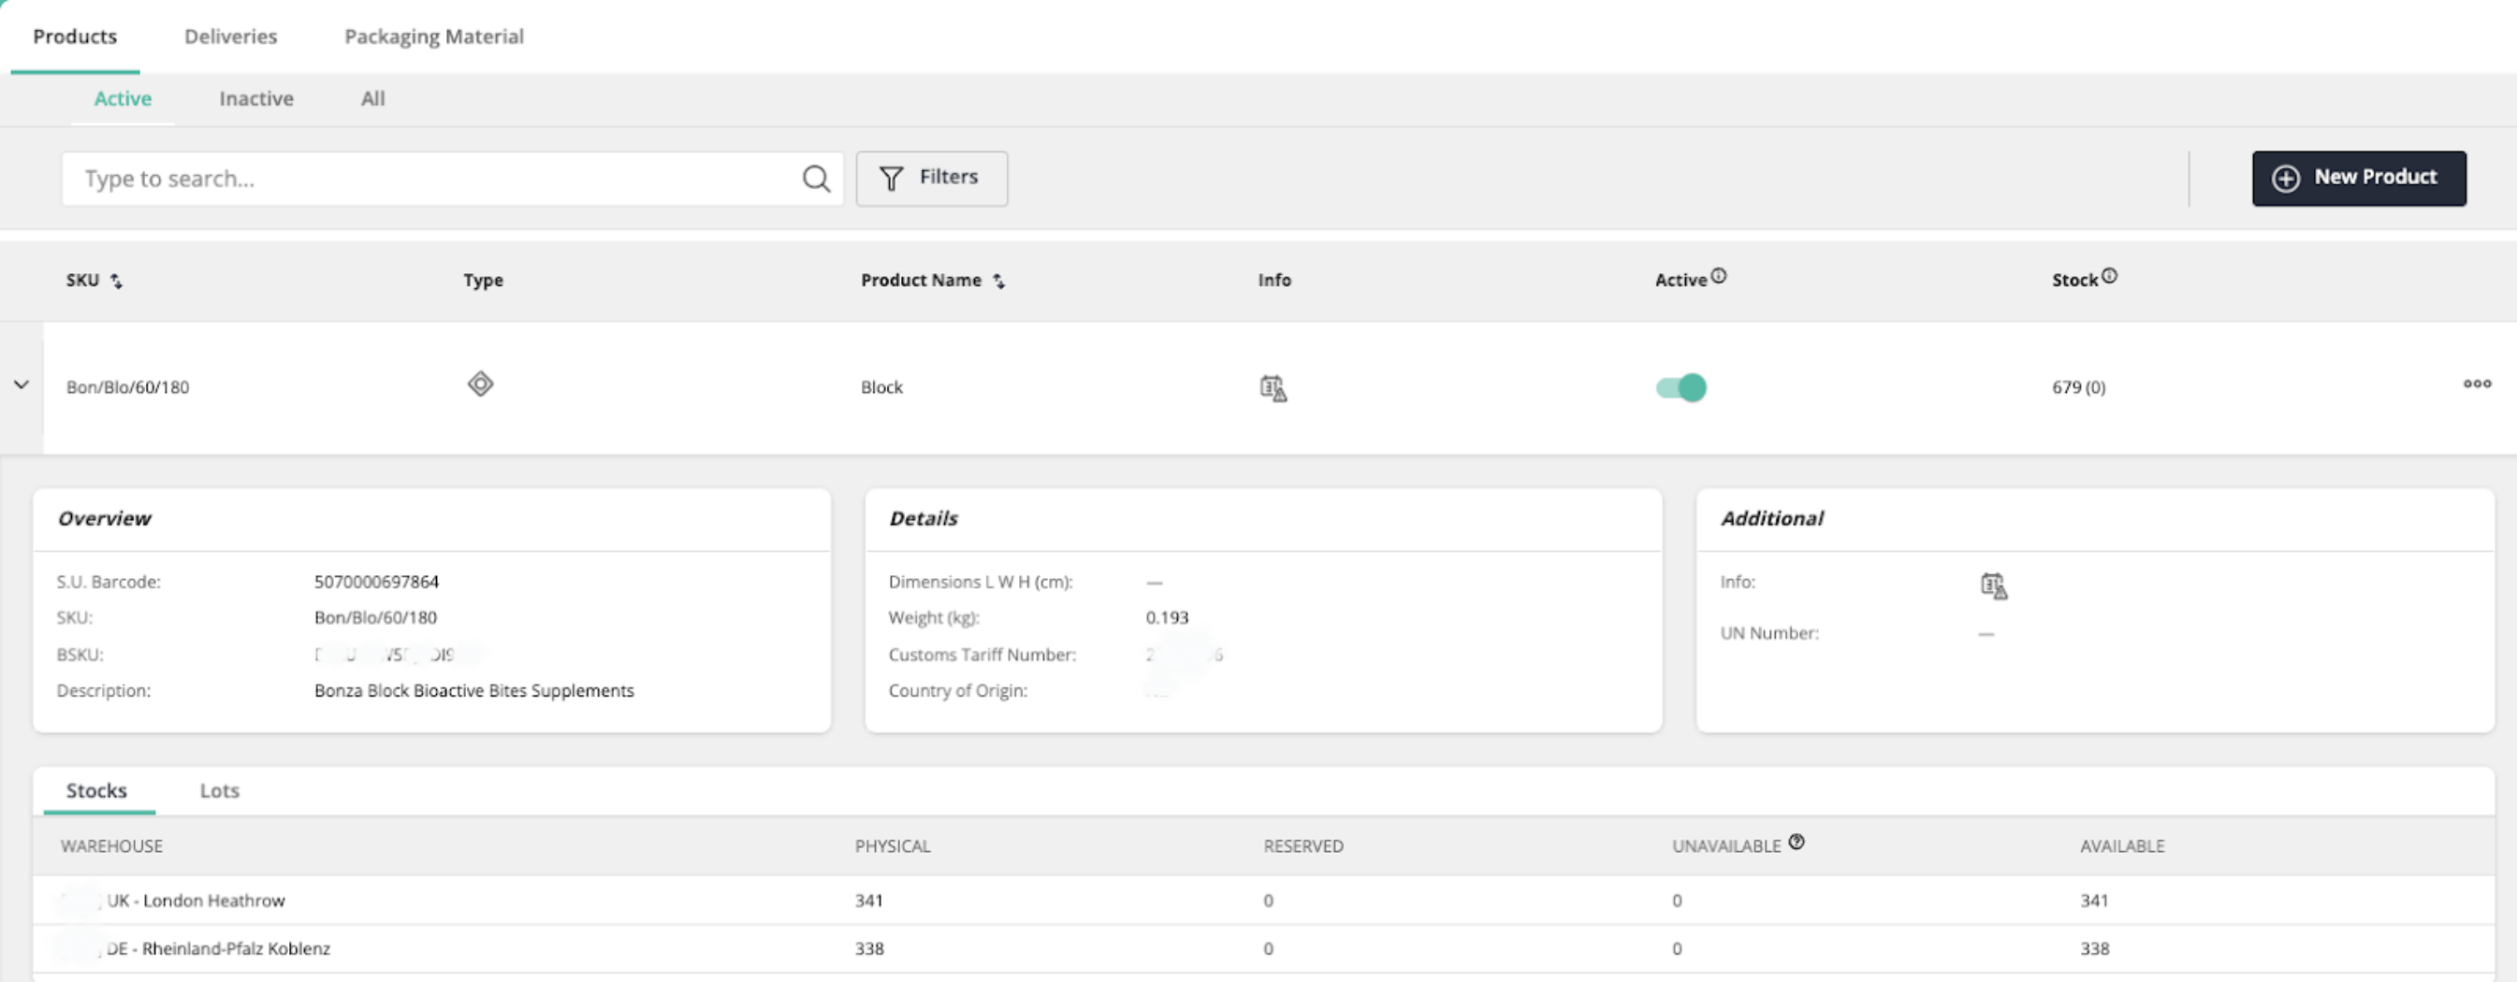Click the New Product button
Screen dimensions: 2517x982
coord(2358,179)
